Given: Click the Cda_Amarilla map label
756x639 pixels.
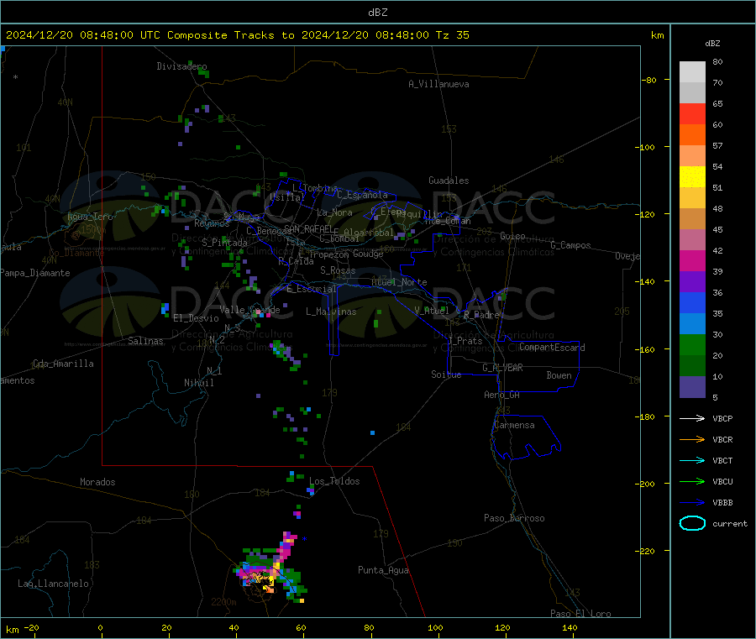Looking at the screenshot, I should click(x=63, y=364).
